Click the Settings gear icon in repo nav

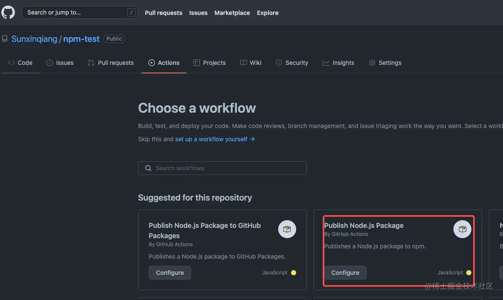pyautogui.click(x=372, y=63)
